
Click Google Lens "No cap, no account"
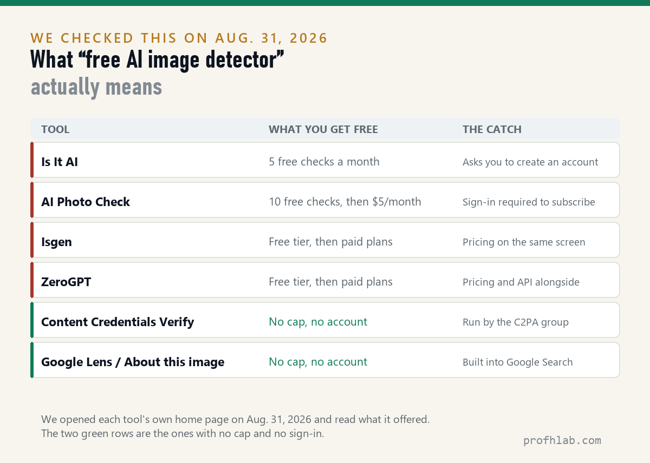pyautogui.click(x=318, y=362)
